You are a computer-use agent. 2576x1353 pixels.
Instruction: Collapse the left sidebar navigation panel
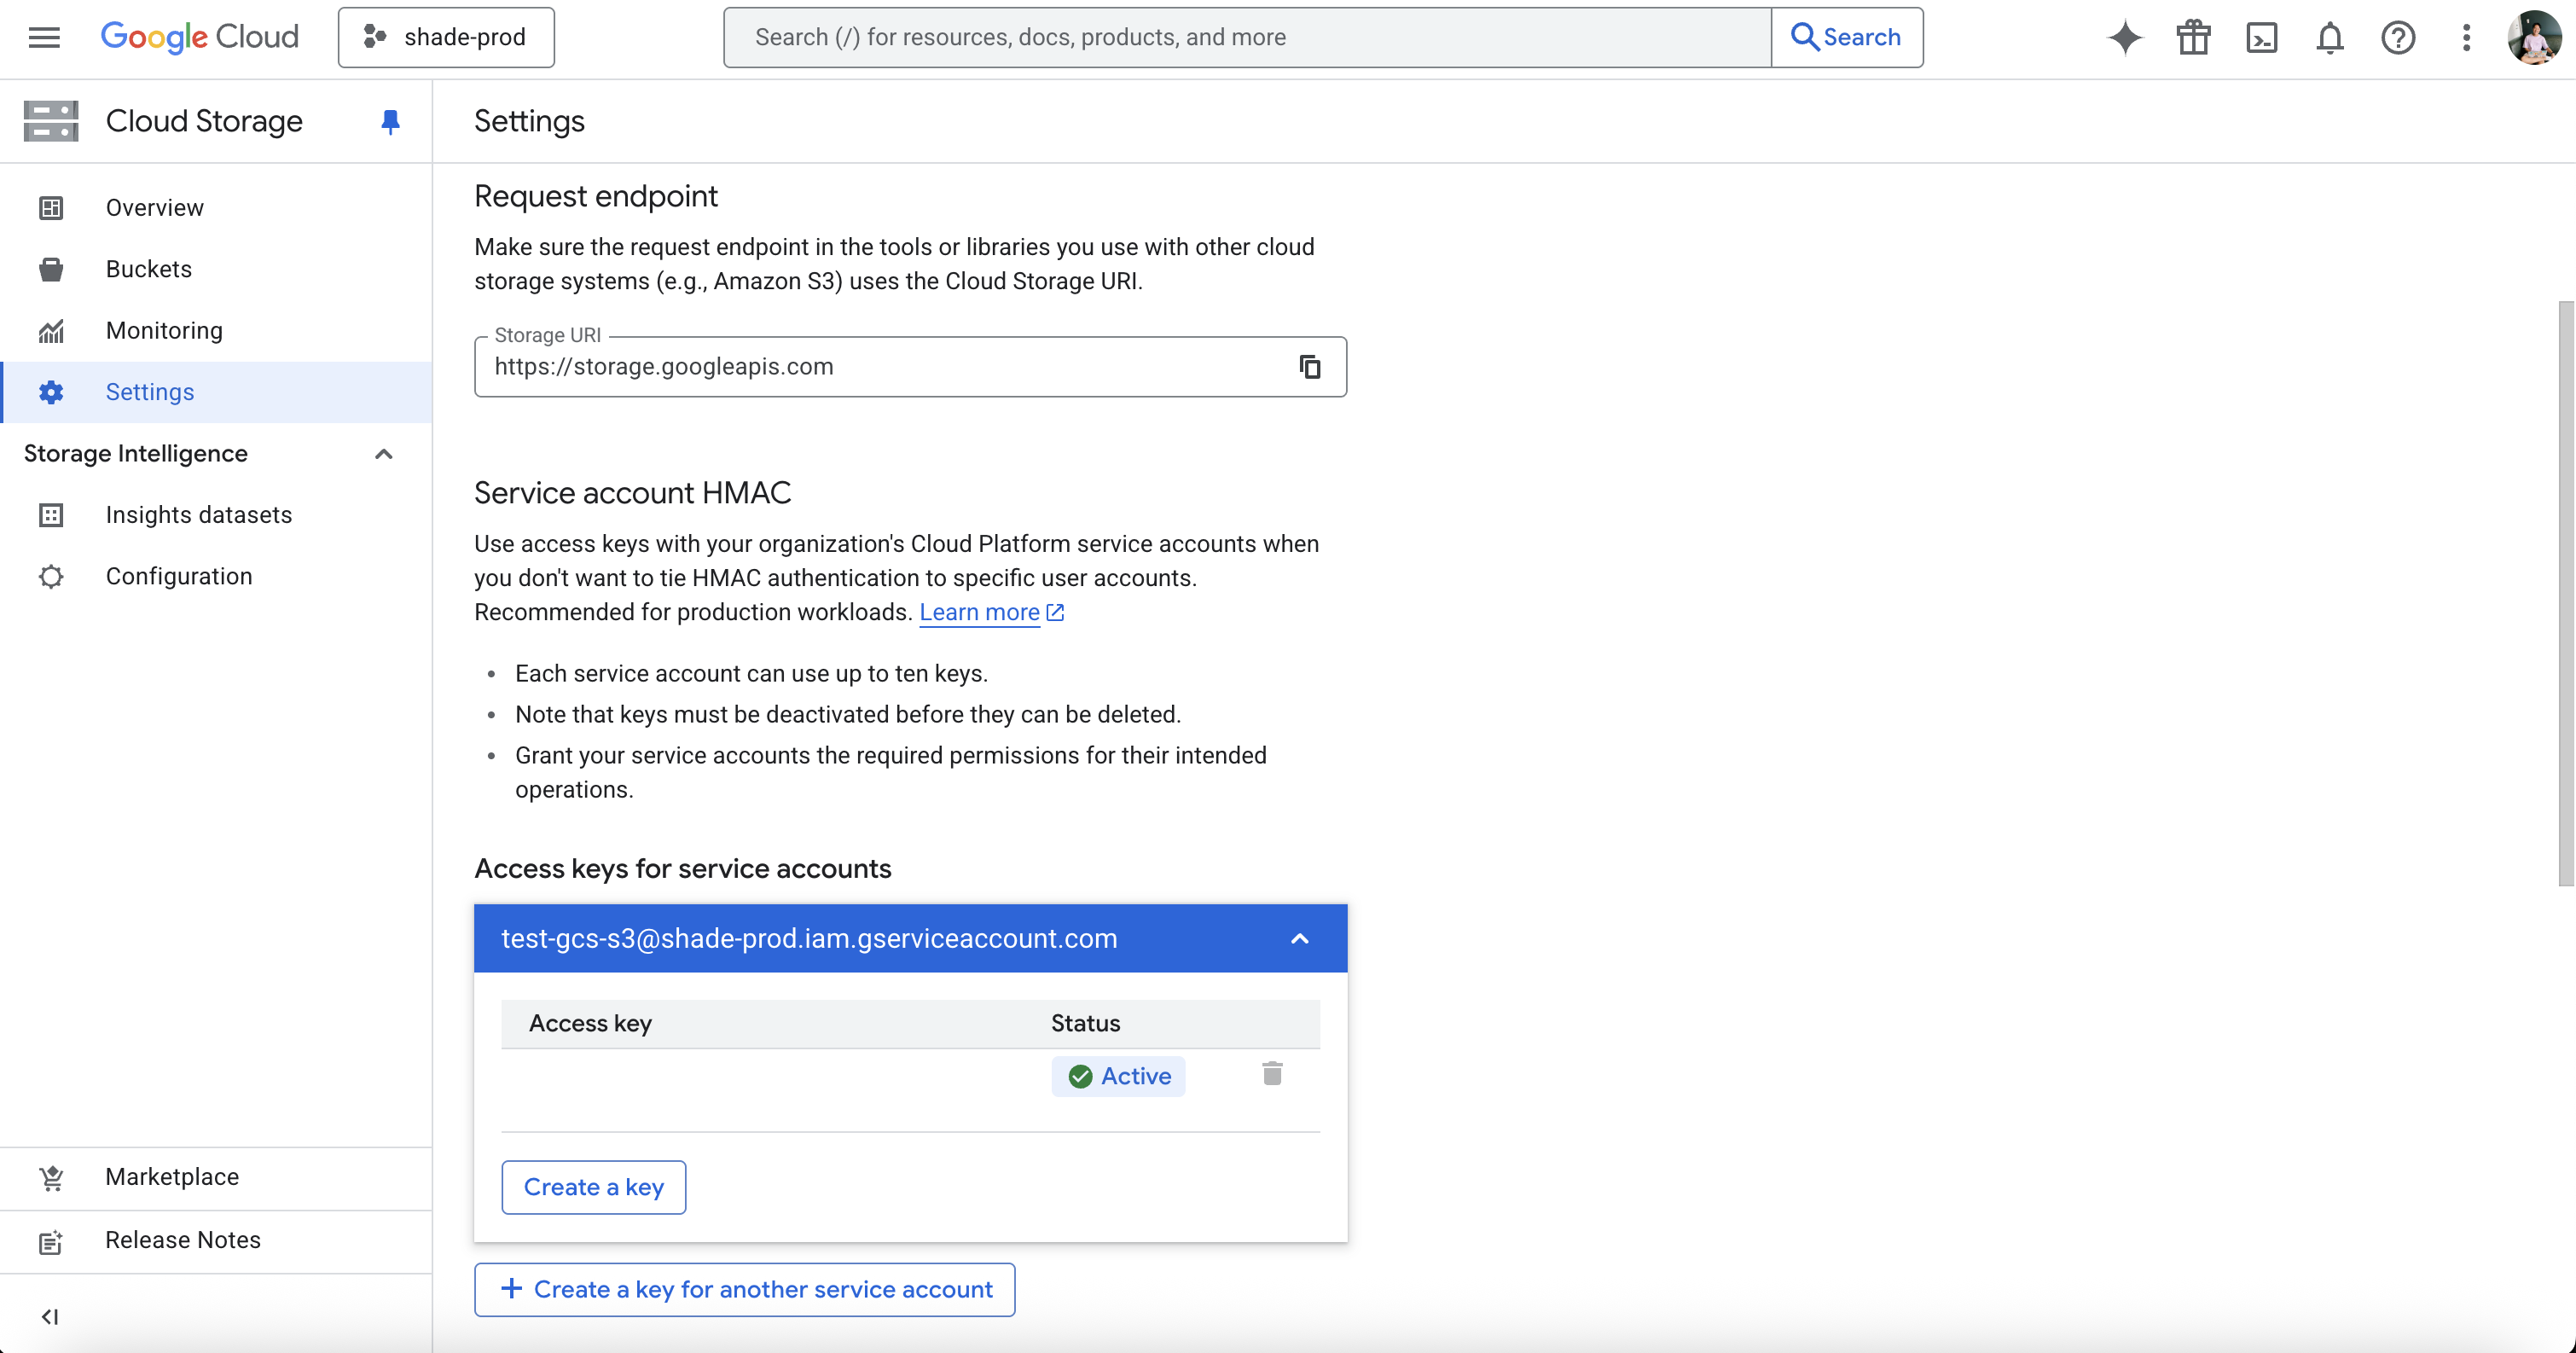tap(49, 1316)
